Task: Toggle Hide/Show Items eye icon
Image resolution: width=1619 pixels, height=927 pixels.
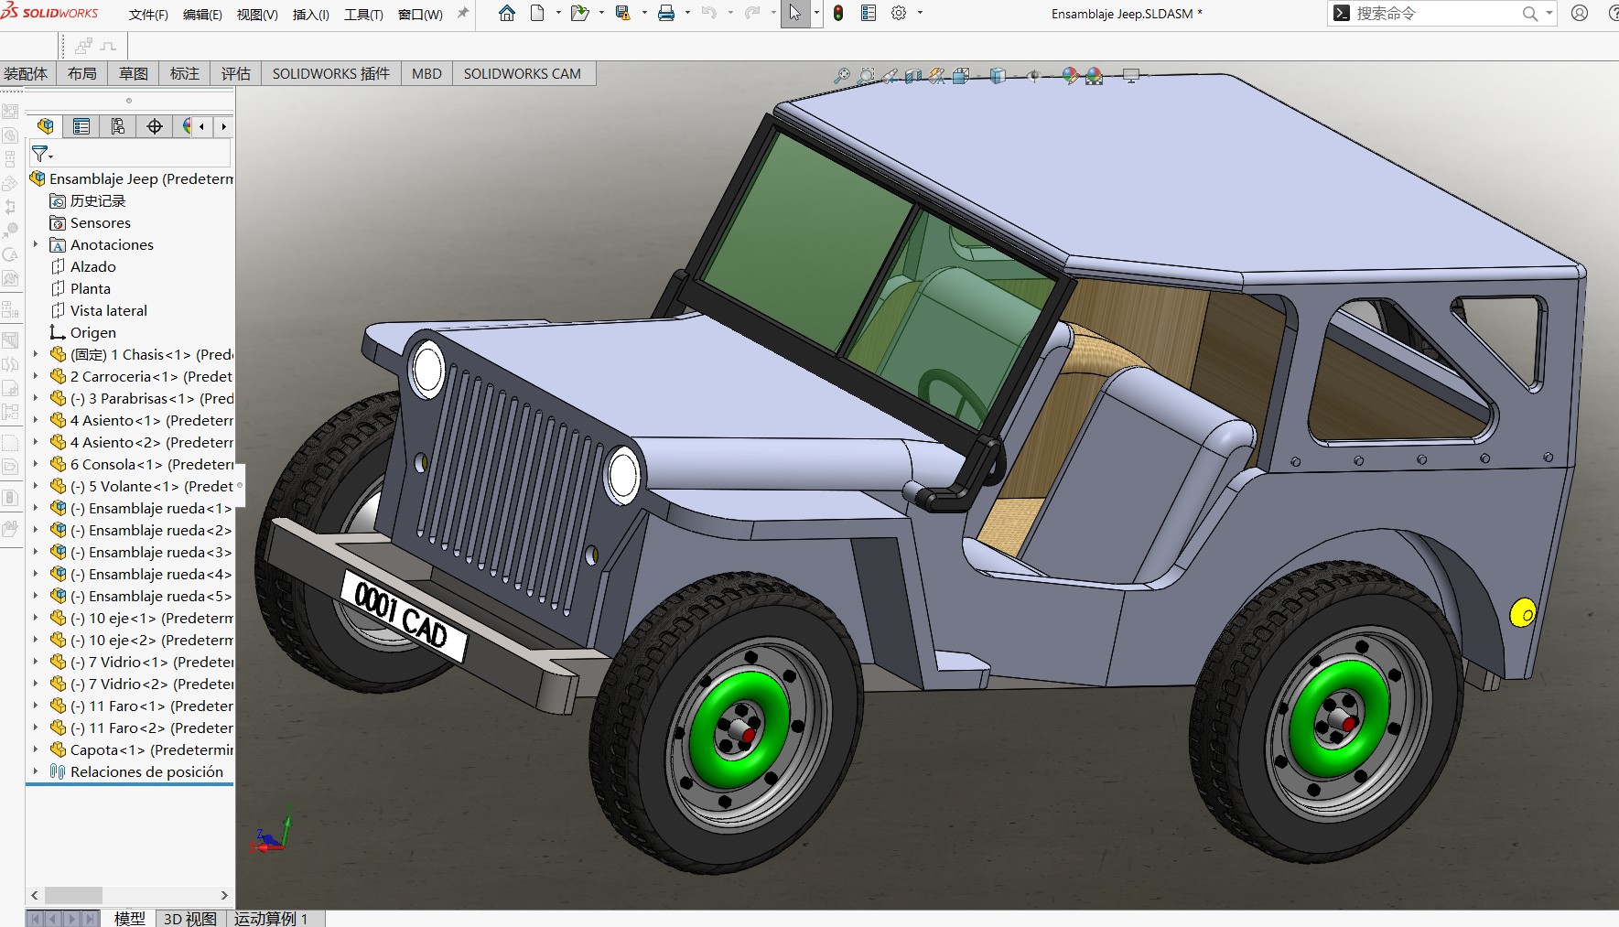Action: 1034,76
